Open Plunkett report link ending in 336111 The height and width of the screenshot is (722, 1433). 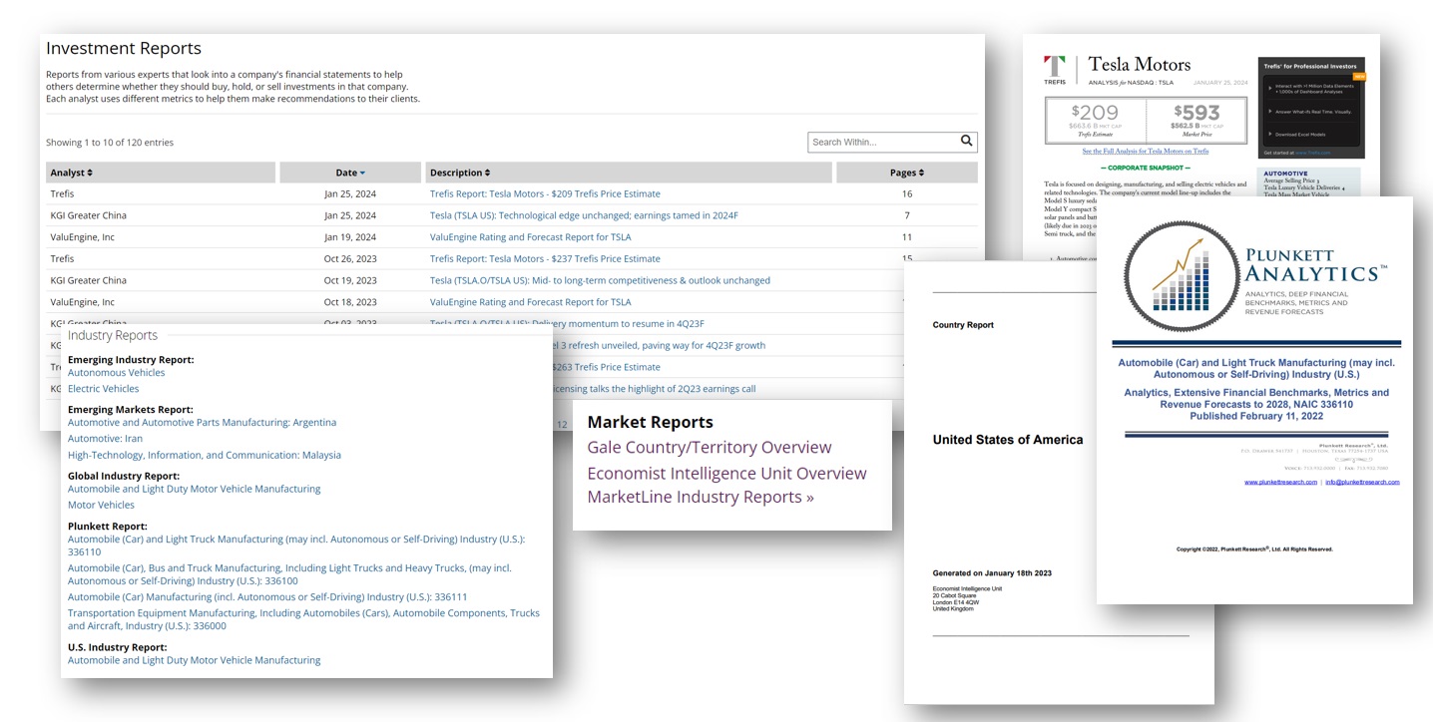(x=267, y=596)
